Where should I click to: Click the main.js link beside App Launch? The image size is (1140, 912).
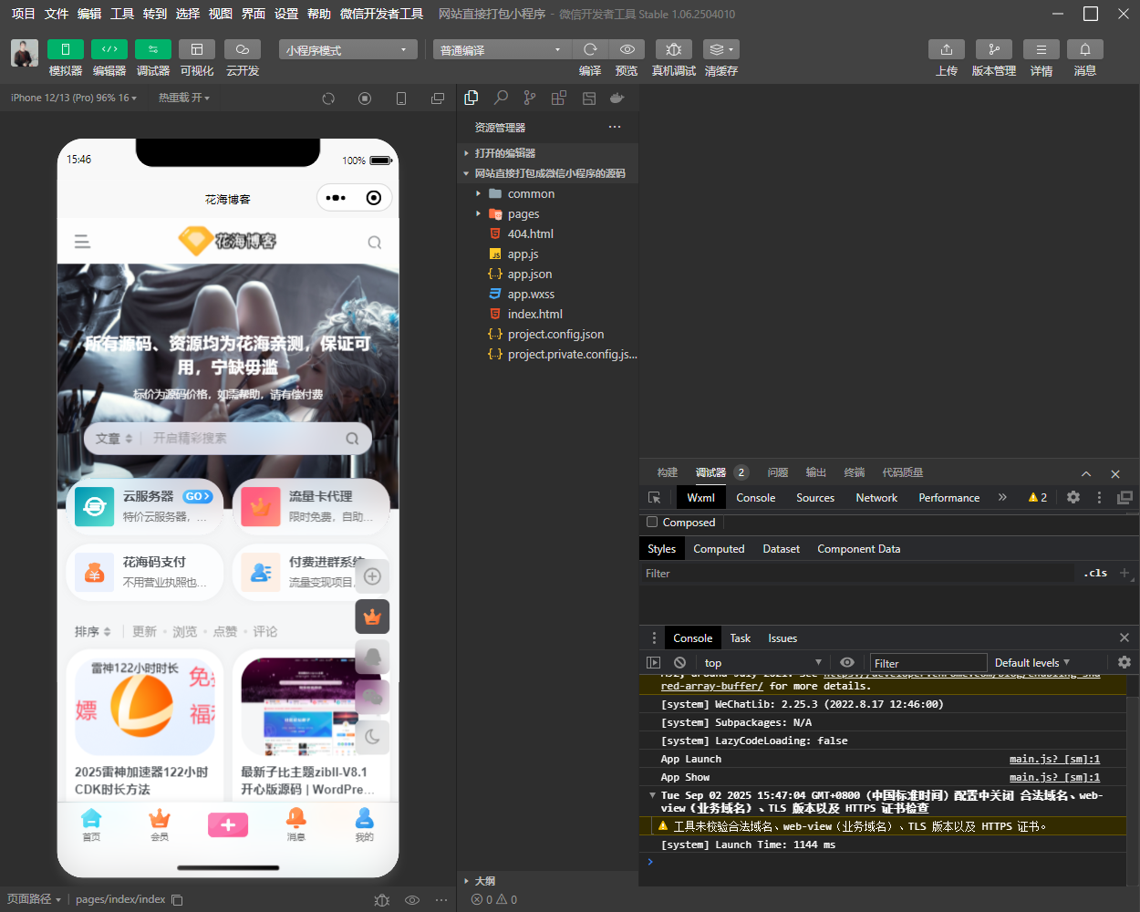click(1054, 759)
